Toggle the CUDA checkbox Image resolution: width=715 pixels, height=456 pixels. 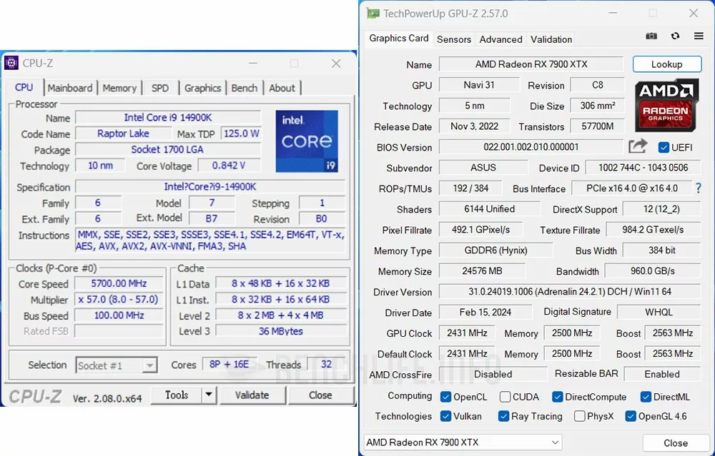(x=505, y=397)
